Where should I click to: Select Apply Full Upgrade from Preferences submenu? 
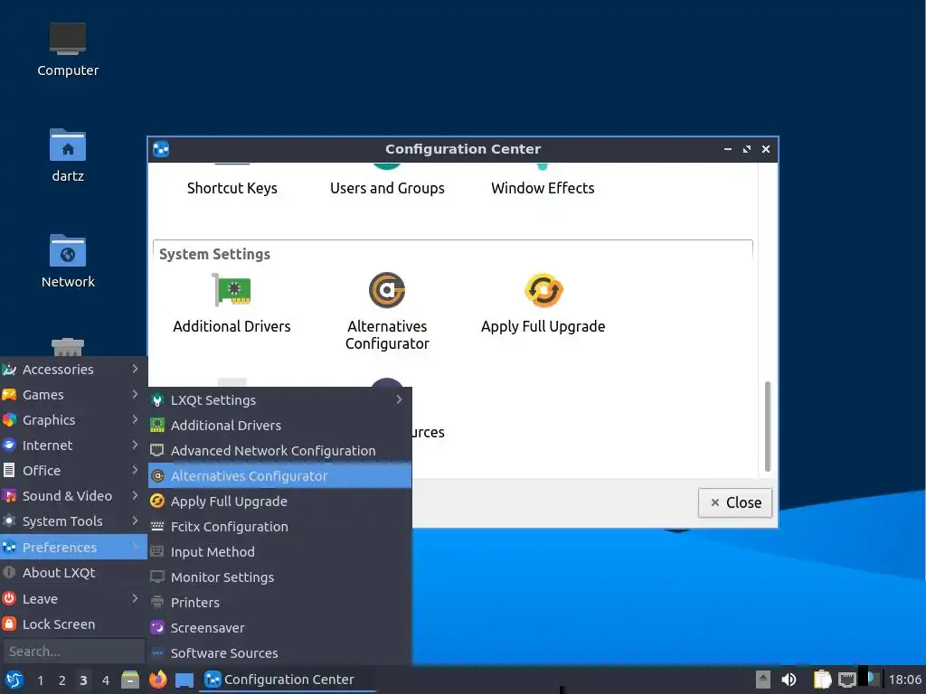pyautogui.click(x=280, y=501)
